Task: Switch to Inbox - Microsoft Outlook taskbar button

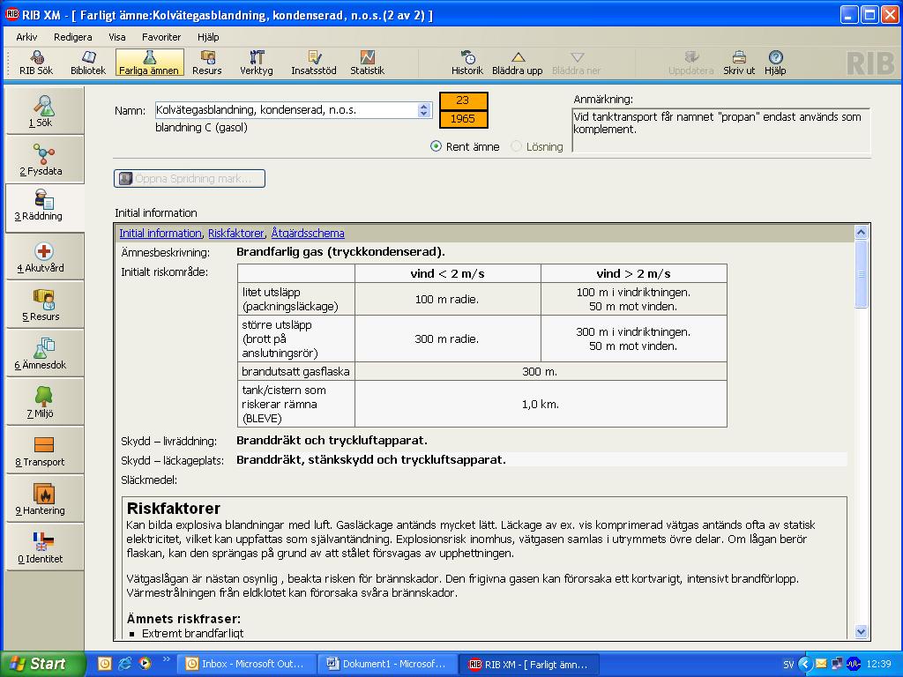Action: [248, 665]
